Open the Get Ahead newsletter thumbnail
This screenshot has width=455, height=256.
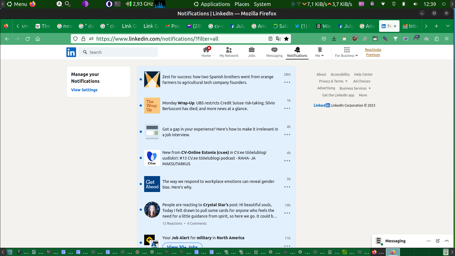[152, 184]
